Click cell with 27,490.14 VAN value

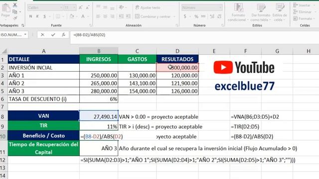pyautogui.click(x=99, y=116)
